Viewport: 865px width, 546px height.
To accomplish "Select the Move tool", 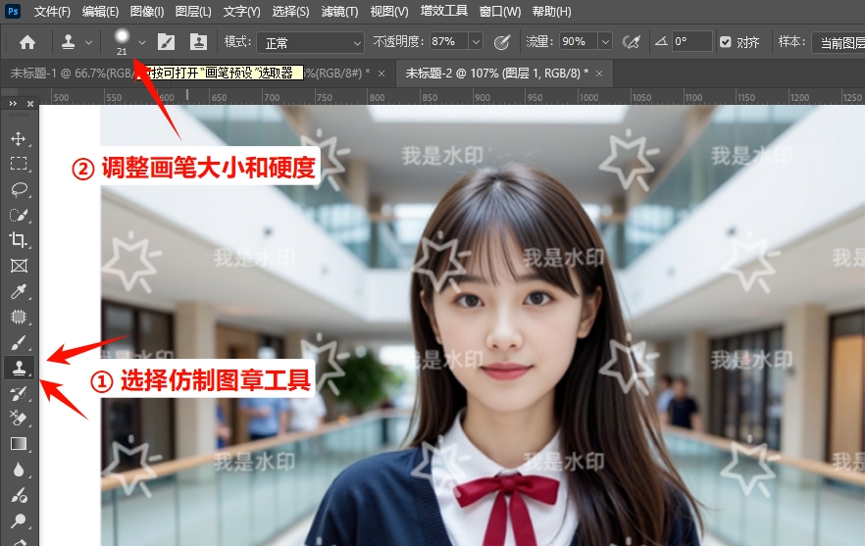I will coord(19,138).
